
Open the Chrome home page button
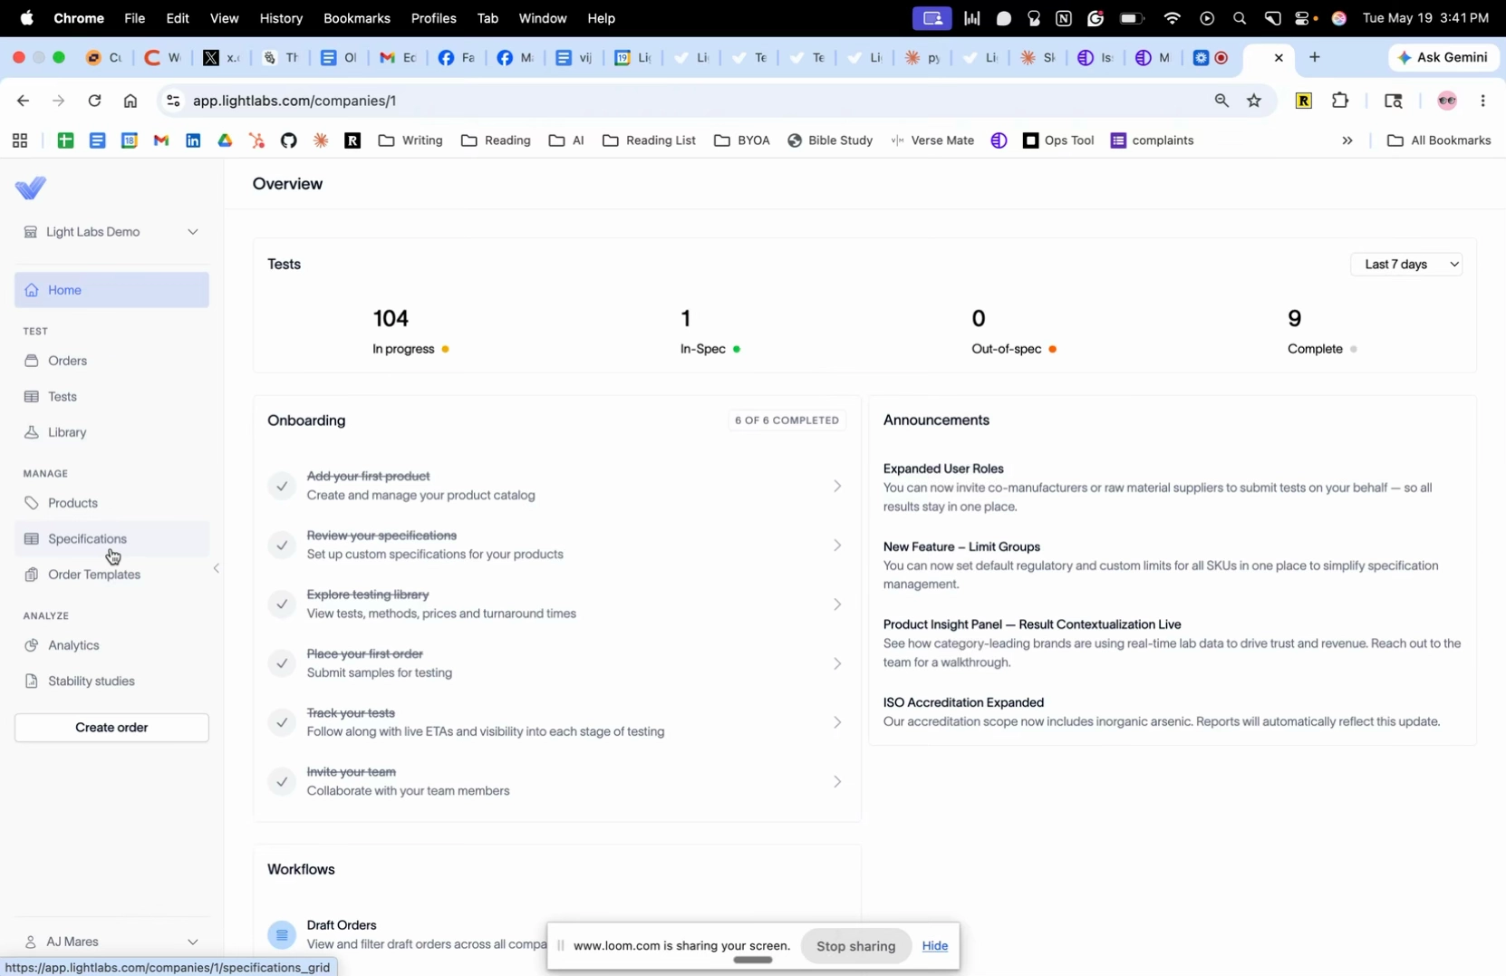(130, 101)
